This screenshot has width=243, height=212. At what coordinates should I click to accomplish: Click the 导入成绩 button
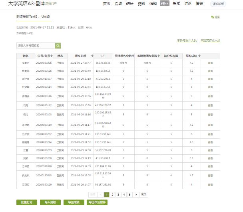coord(50,202)
